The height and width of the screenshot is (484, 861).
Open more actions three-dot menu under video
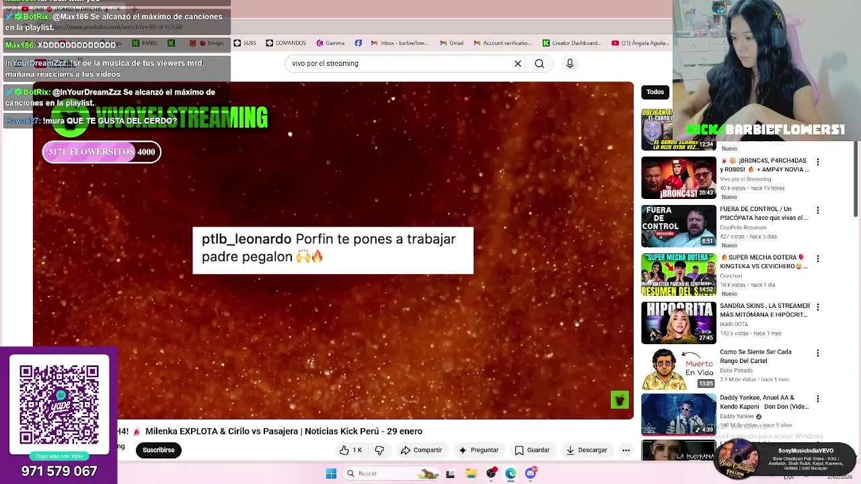(626, 450)
